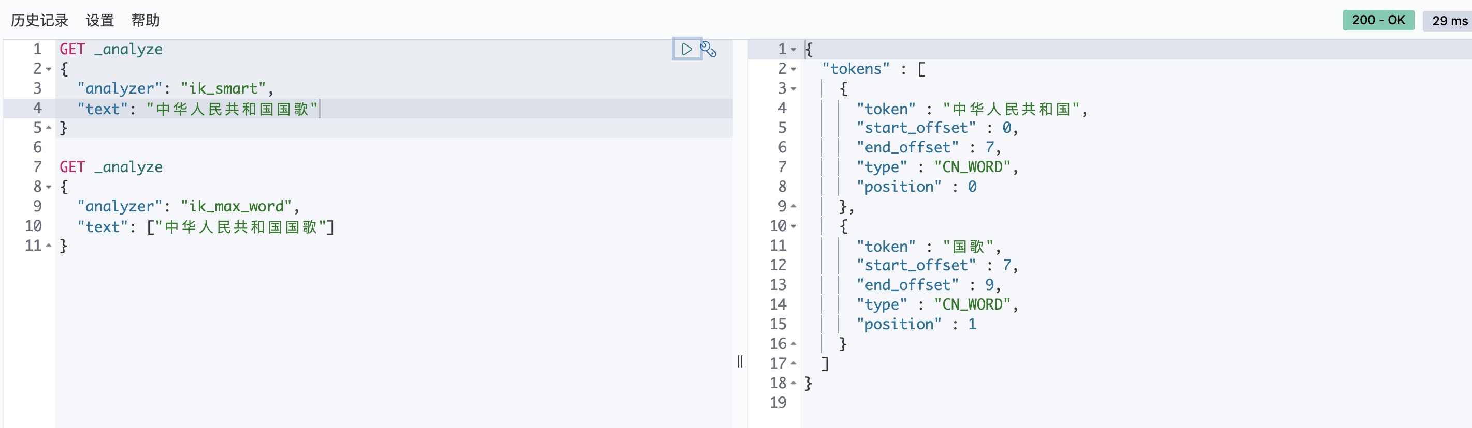Click line number 6 in request editor gutter
The image size is (1472, 428).
coord(38,148)
